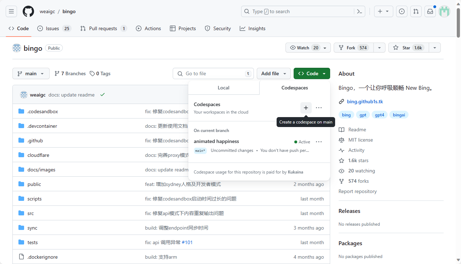Viewport: 461px width, 264px height.
Task: Open the Projects tab
Action: [183, 28]
